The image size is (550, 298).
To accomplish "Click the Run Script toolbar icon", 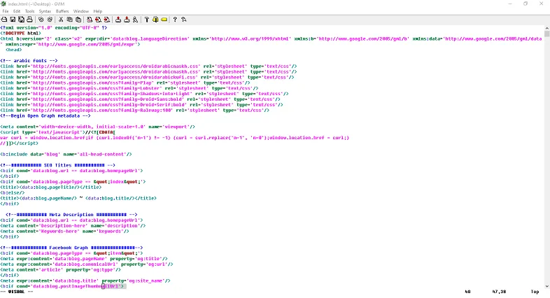I will point(135,20).
